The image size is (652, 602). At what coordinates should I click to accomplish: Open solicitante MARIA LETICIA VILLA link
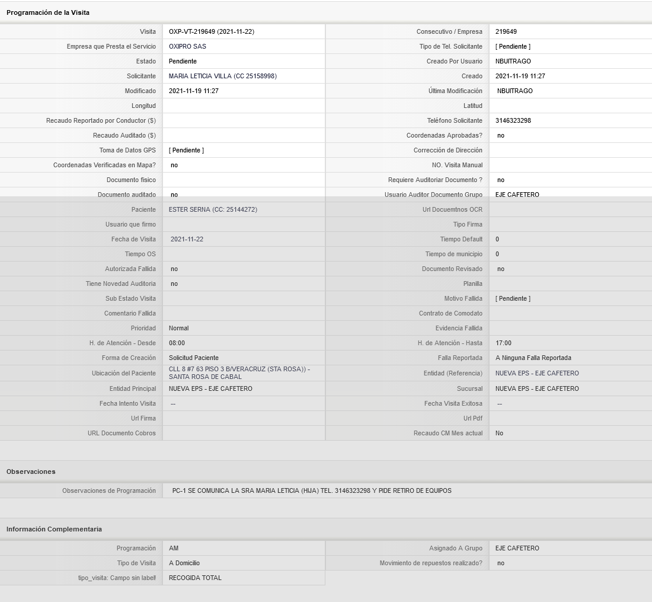[x=222, y=76]
